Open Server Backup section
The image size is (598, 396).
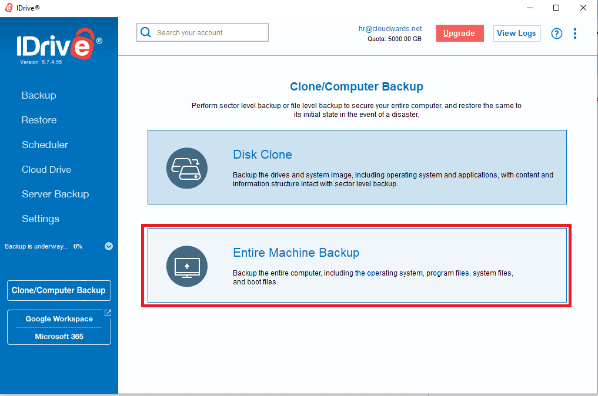pos(55,194)
